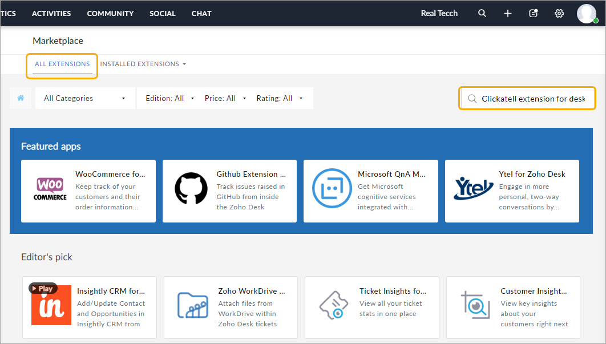Play the Insightly CRM video badge
Image resolution: width=606 pixels, height=344 pixels.
(x=43, y=288)
